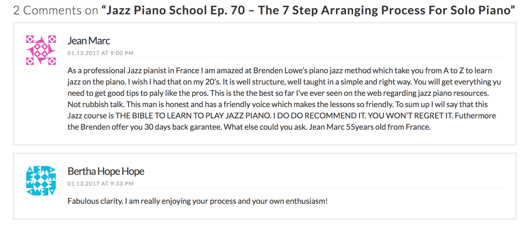Select the "Bertha Hope Hope" author name
528x226 pixels.
click(x=105, y=171)
